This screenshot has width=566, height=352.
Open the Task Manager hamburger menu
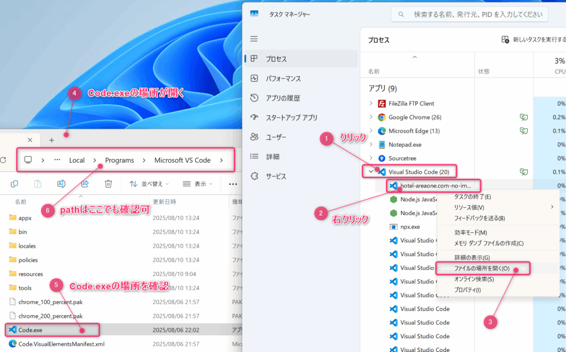click(254, 39)
